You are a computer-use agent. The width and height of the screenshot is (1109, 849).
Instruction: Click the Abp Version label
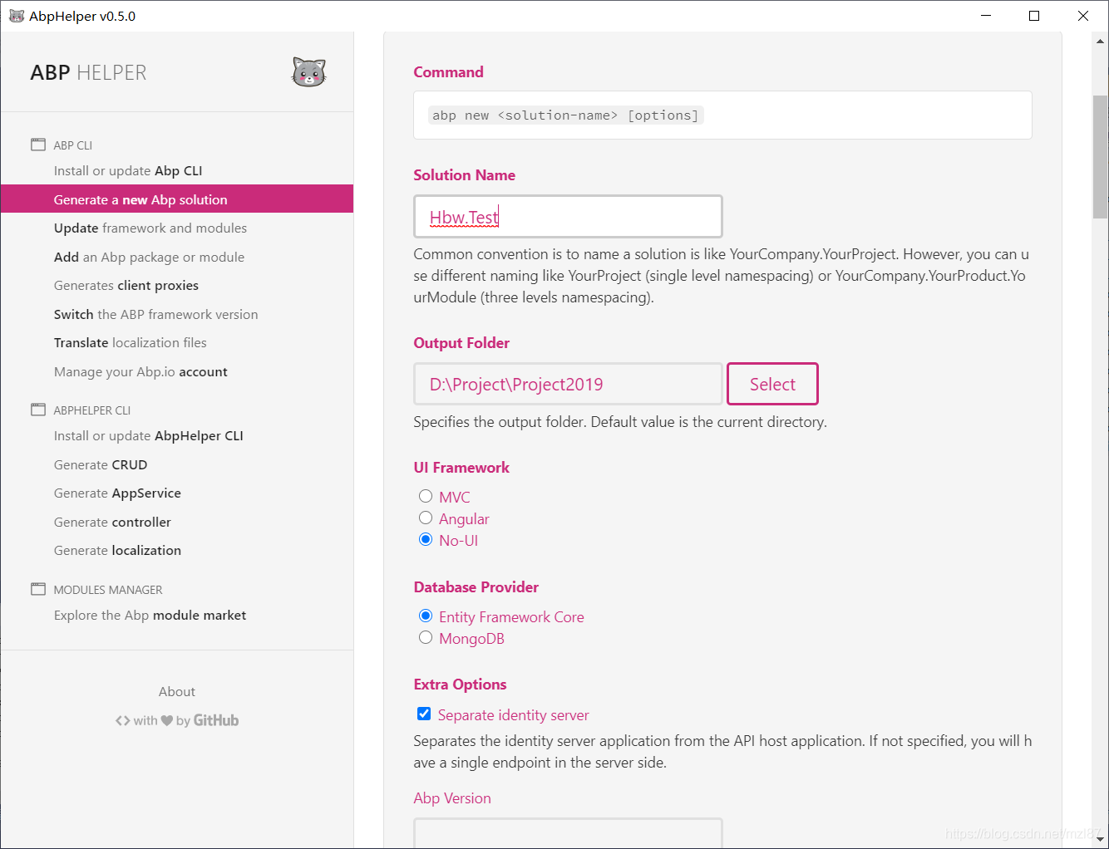point(452,797)
